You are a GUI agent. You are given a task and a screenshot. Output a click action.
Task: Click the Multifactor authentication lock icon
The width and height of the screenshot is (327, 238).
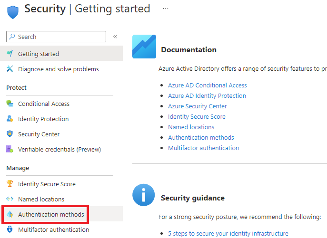click(x=10, y=229)
